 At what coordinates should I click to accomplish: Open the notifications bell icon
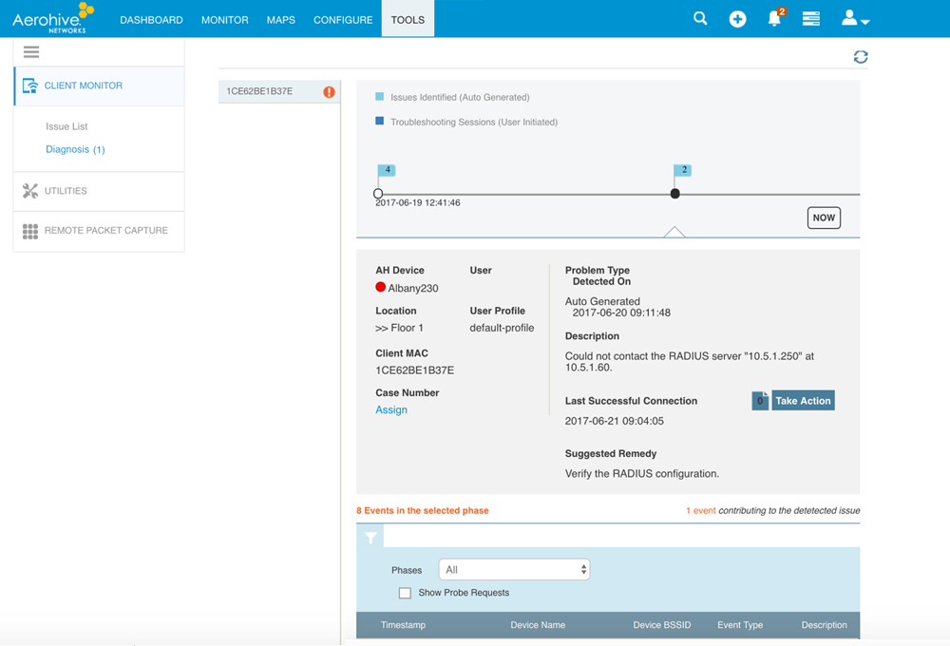pyautogui.click(x=774, y=19)
